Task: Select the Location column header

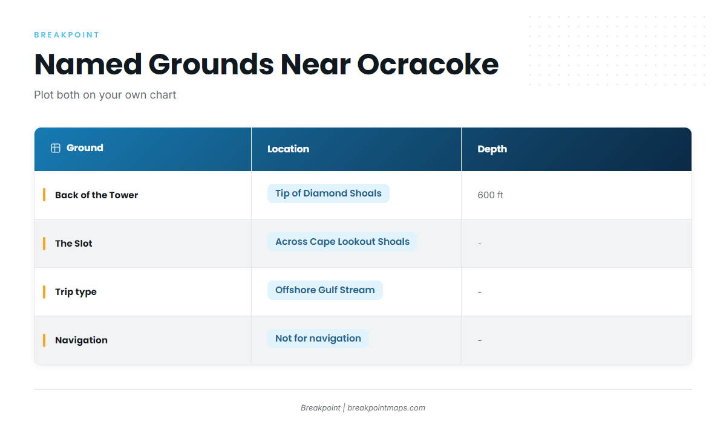Action: (356, 149)
